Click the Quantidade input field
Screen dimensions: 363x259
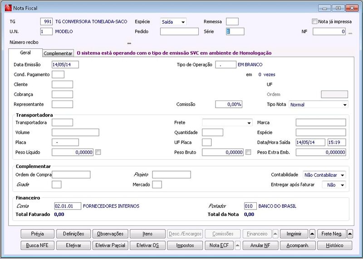click(x=212, y=132)
